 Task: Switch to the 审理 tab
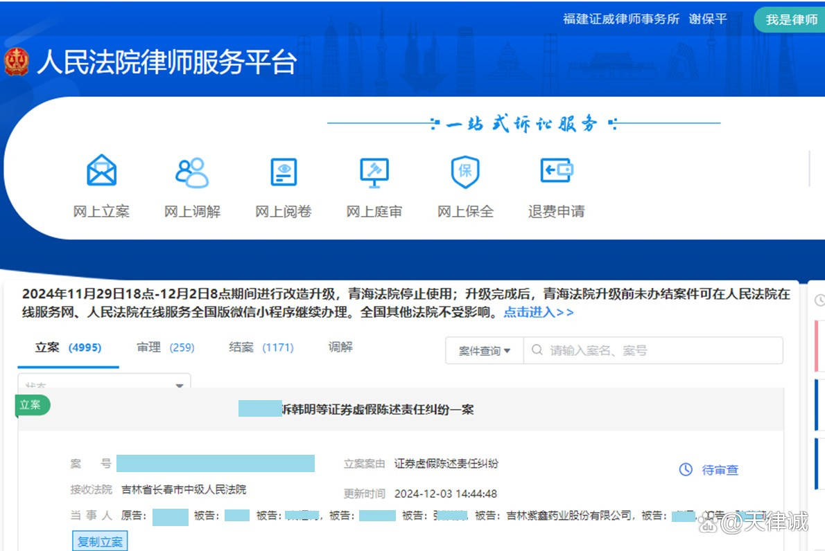tap(165, 347)
